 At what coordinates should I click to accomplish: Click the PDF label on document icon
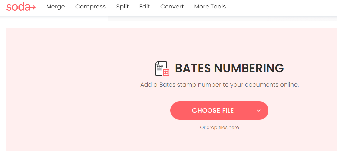[x=160, y=67]
